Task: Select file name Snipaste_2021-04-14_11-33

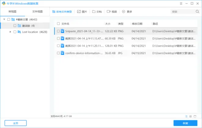Action: (x=84, y=31)
